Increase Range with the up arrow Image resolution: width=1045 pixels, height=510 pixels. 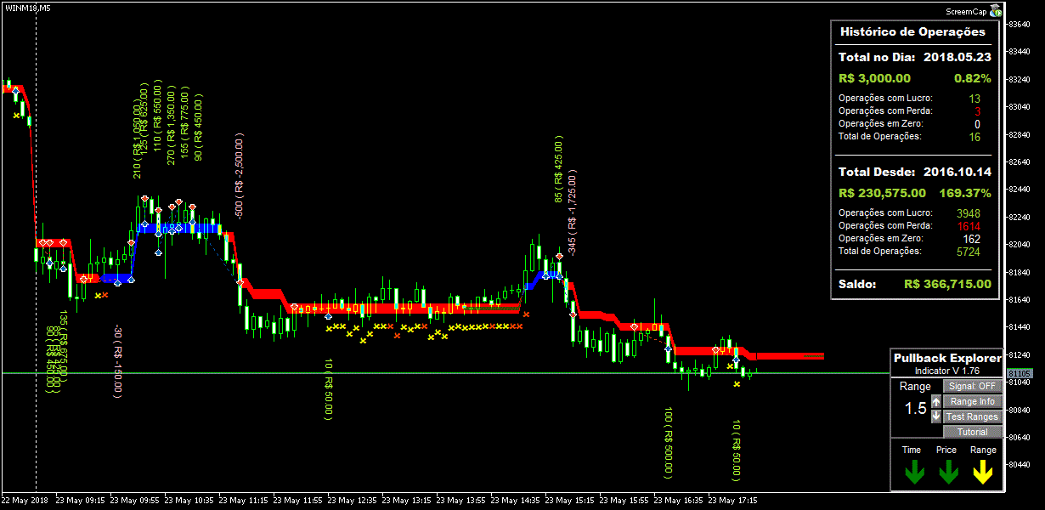pyautogui.click(x=936, y=401)
